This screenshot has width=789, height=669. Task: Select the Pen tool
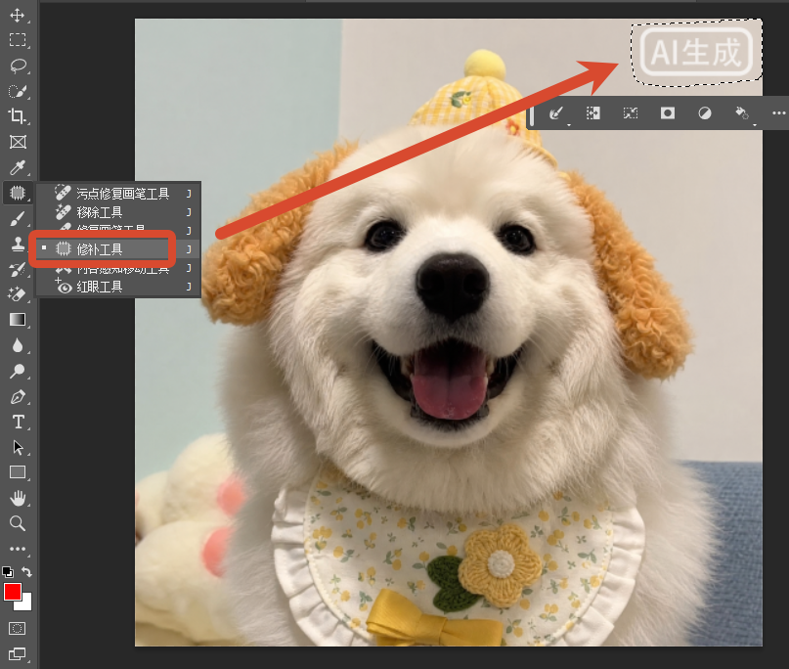(x=18, y=397)
